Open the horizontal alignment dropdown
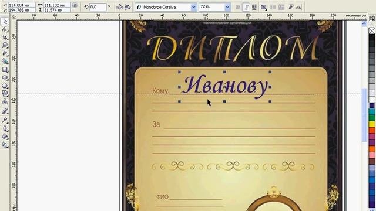This screenshot has width=376, height=211. click(x=264, y=7)
